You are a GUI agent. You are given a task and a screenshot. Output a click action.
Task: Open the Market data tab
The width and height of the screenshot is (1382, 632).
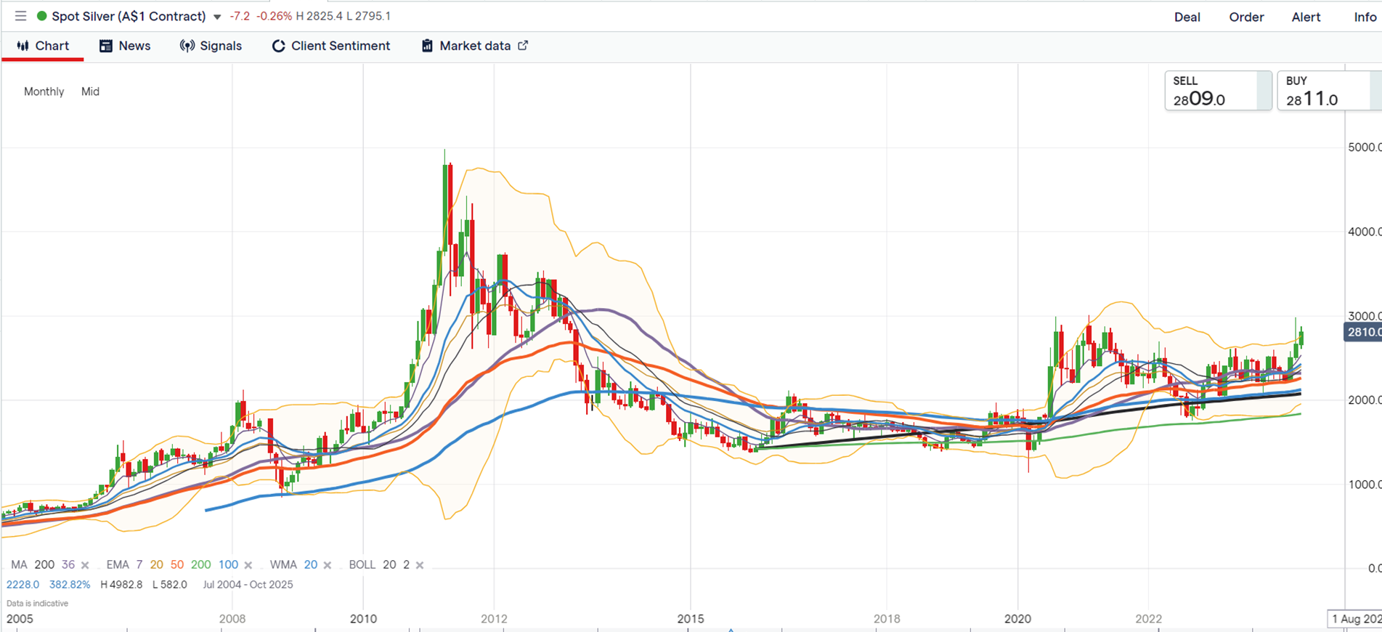coord(475,46)
